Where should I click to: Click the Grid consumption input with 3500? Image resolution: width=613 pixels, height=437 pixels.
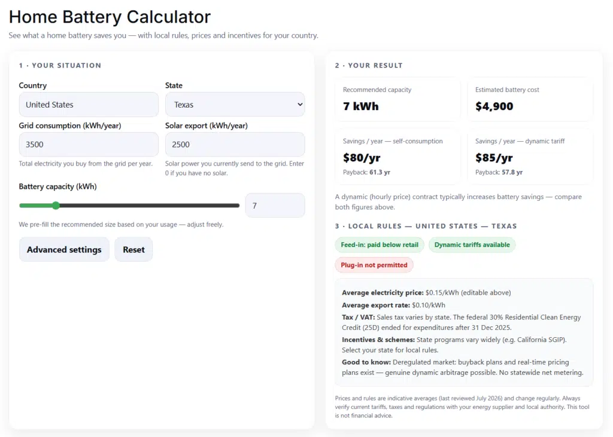coord(89,145)
